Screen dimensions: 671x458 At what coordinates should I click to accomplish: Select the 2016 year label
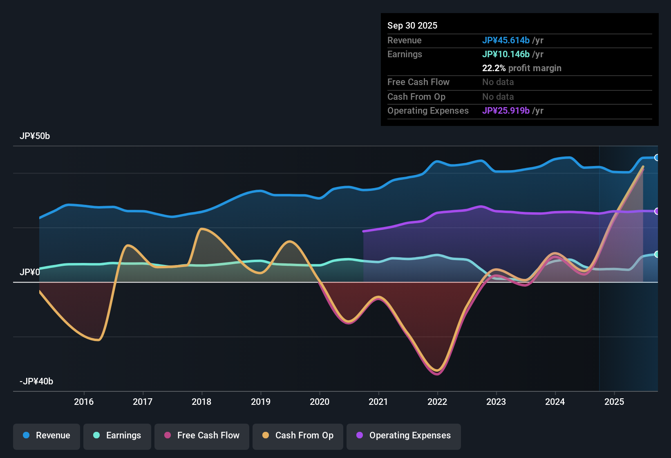click(84, 402)
